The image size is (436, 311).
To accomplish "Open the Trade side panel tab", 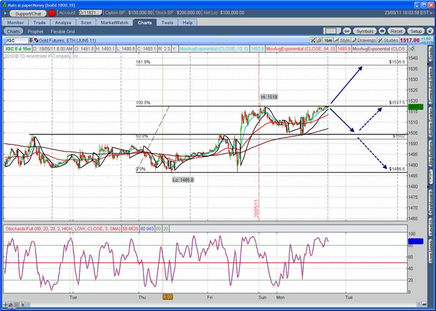I will point(430,54).
